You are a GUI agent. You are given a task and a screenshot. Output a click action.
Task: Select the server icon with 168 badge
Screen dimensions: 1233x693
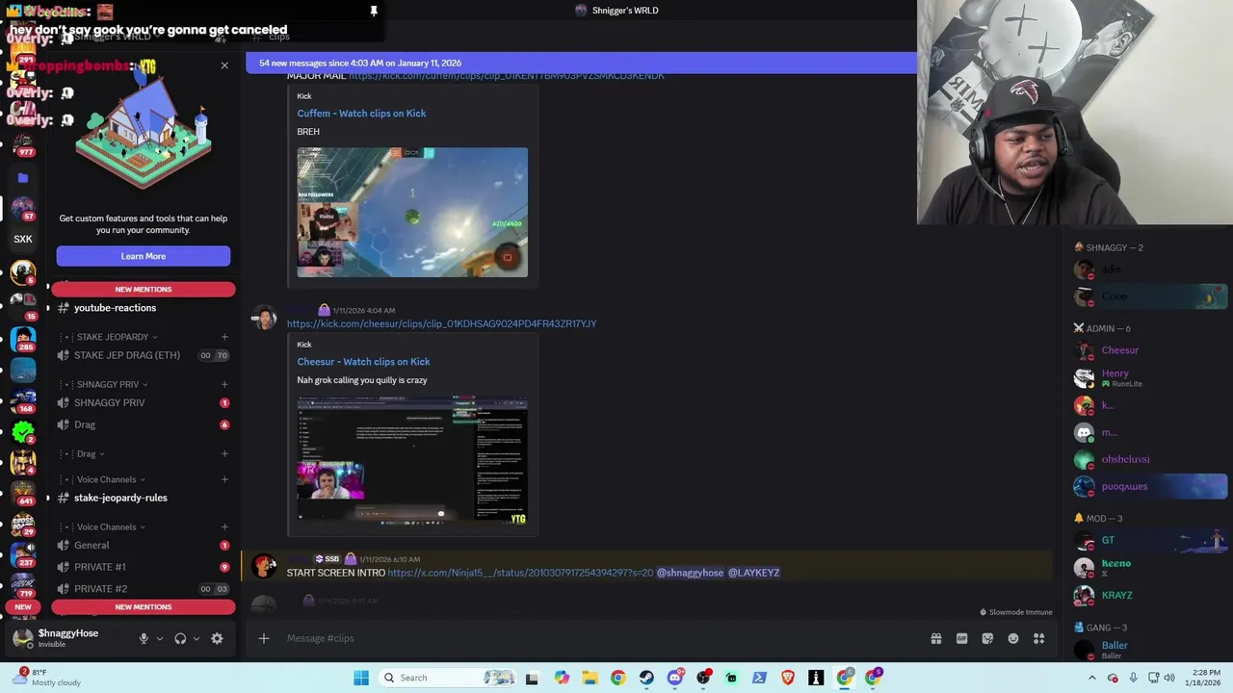click(x=23, y=400)
